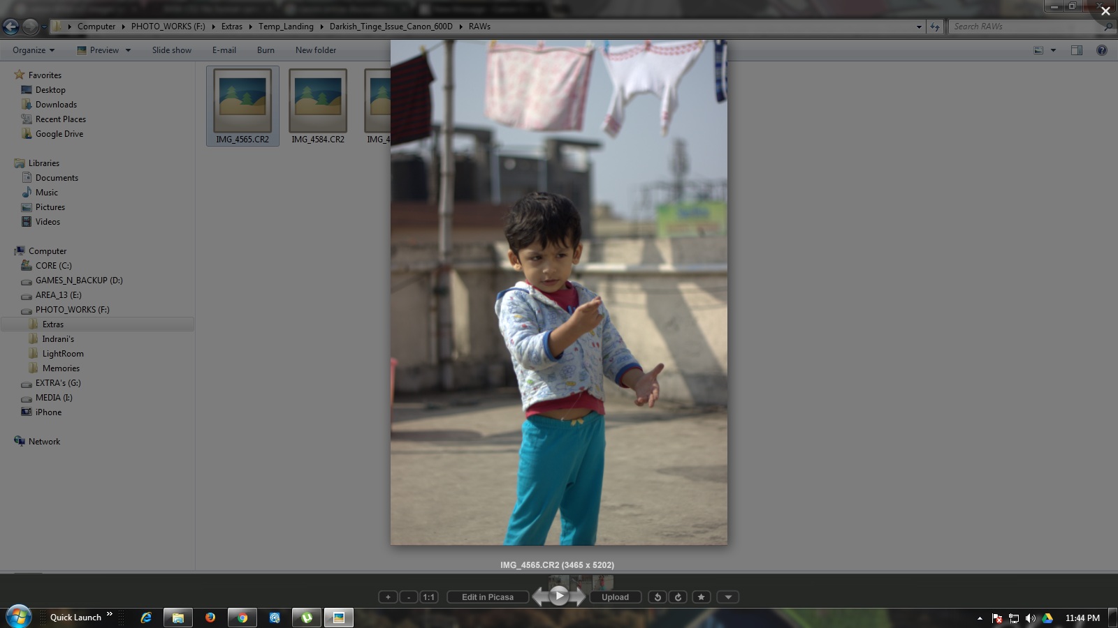Go to the next photo arrow
Image resolution: width=1118 pixels, height=628 pixels.
pyautogui.click(x=579, y=597)
